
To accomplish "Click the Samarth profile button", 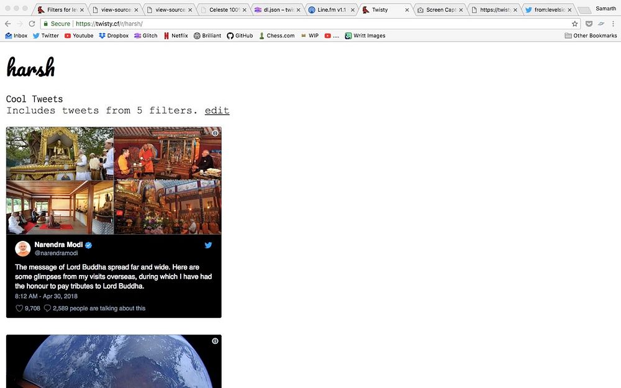I will point(605,8).
